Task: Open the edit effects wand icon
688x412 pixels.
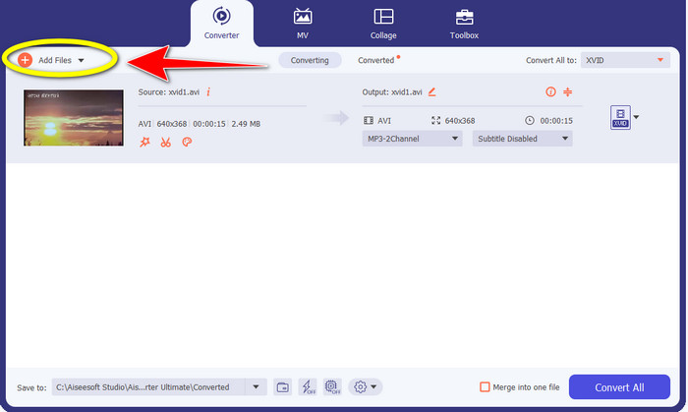Action: click(144, 142)
